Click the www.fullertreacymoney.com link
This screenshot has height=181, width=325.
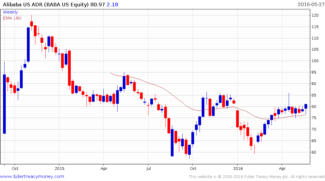pyautogui.click(x=32, y=176)
